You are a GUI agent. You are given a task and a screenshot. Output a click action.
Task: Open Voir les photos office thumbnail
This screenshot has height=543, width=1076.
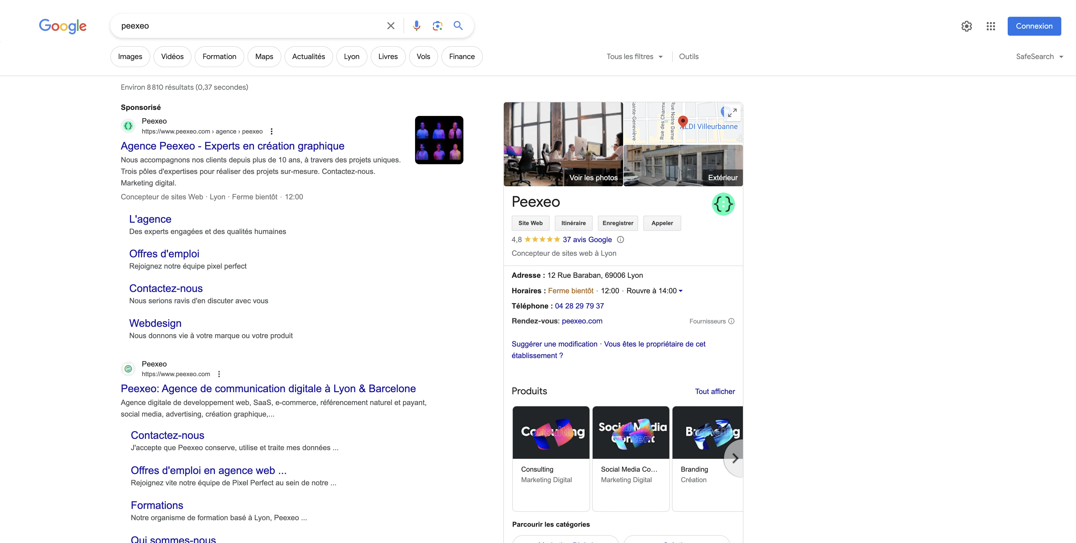pyautogui.click(x=563, y=144)
